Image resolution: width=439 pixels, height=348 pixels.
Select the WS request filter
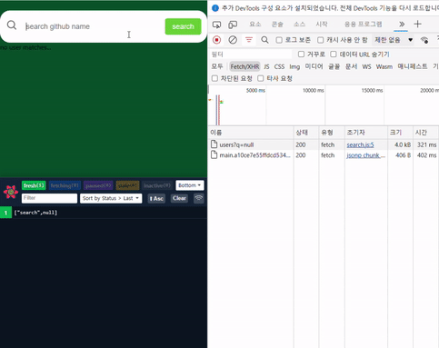366,66
